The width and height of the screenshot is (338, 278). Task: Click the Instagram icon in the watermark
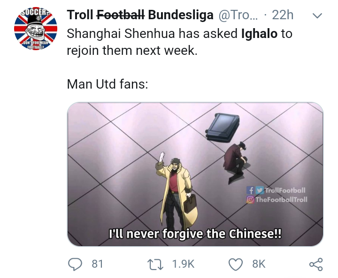coord(250,200)
